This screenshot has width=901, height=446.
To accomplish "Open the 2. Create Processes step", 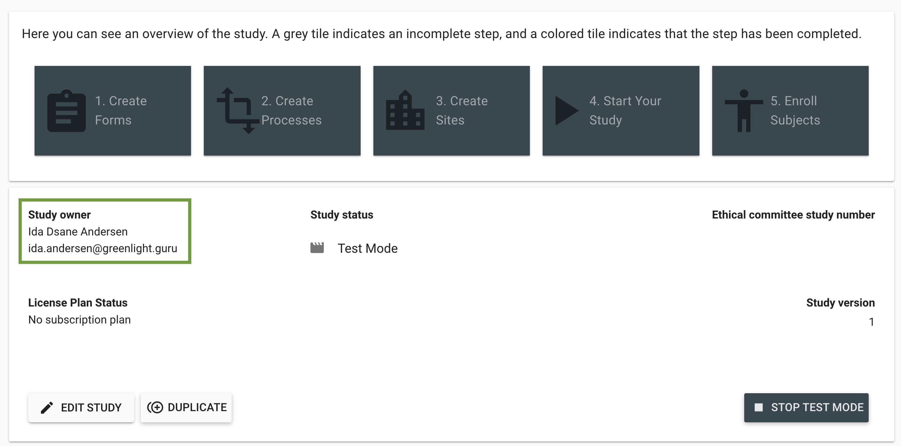I will coord(282,110).
